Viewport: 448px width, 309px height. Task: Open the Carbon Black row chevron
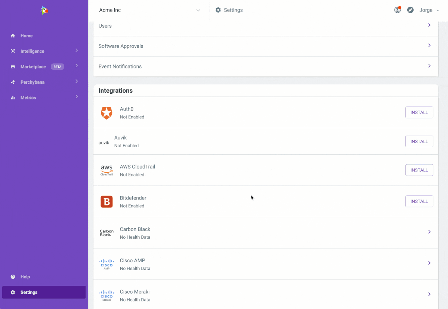(429, 232)
